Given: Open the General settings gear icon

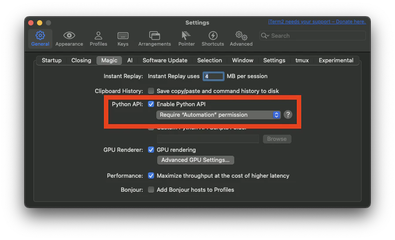Looking at the screenshot, I should [40, 36].
